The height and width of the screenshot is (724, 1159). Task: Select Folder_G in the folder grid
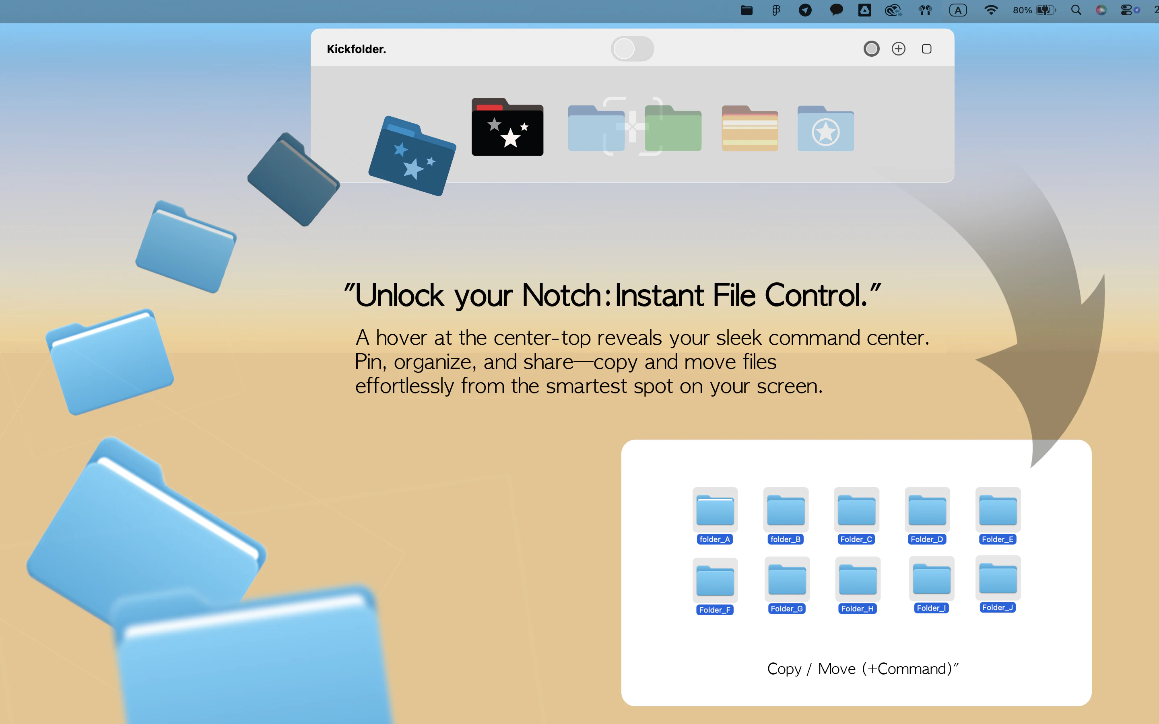786,580
